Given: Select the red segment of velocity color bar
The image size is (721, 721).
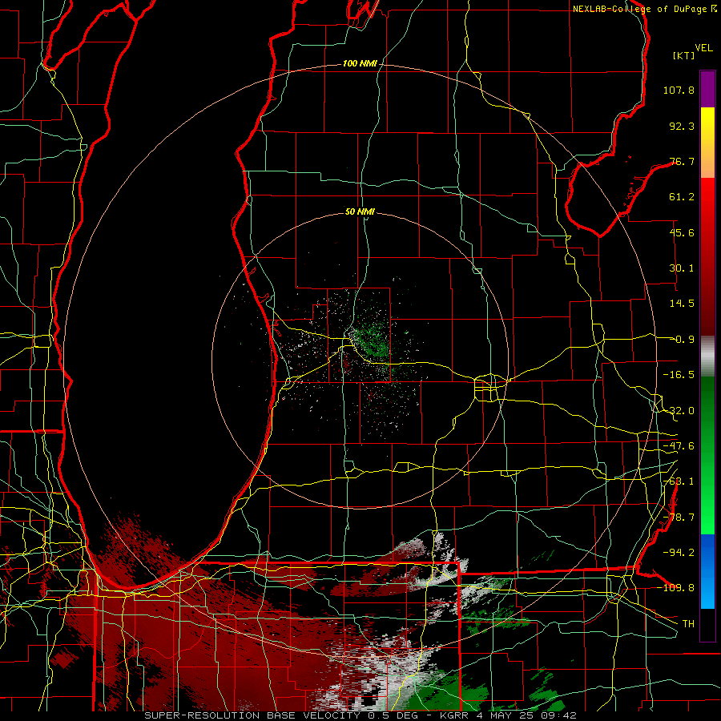Looking at the screenshot, I should point(707,256).
